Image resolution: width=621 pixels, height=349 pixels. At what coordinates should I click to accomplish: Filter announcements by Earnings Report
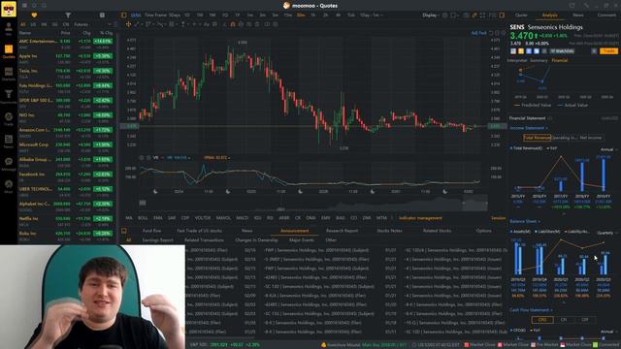pos(157,240)
